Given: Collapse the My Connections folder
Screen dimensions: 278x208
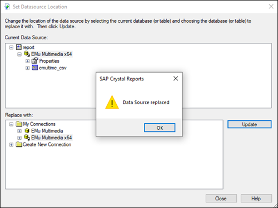Looking at the screenshot, I should click(x=11, y=124).
